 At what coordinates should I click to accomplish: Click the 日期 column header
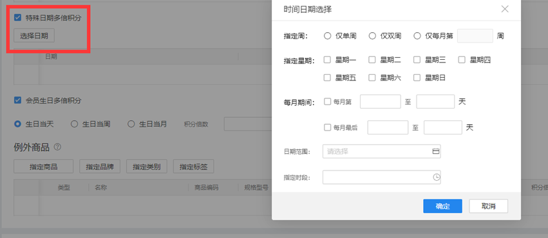pos(51,57)
